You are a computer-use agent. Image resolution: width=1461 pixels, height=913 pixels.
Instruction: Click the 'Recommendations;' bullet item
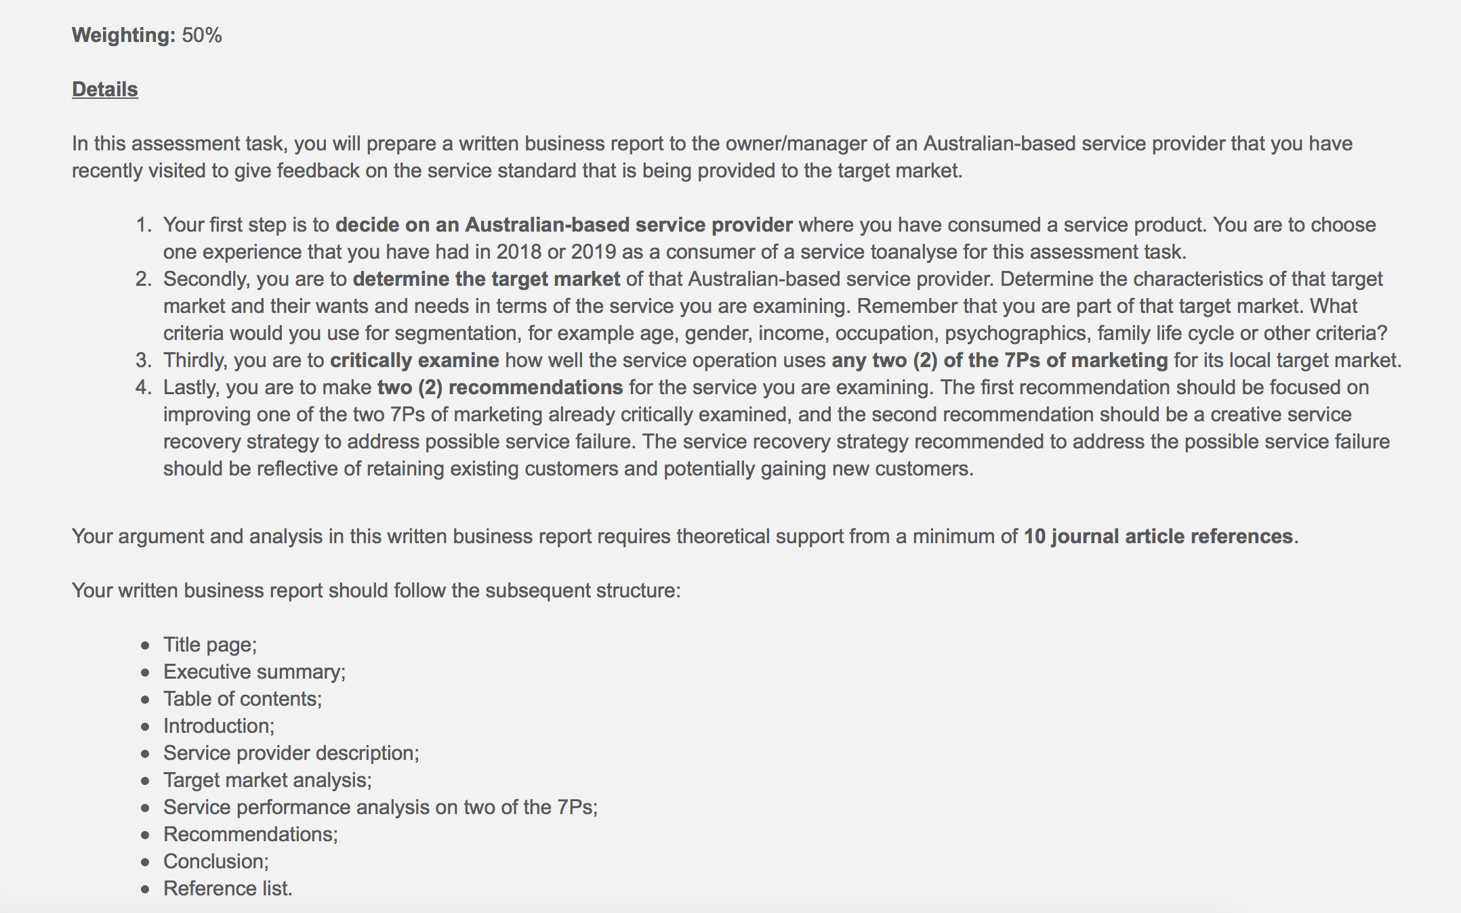coord(251,834)
